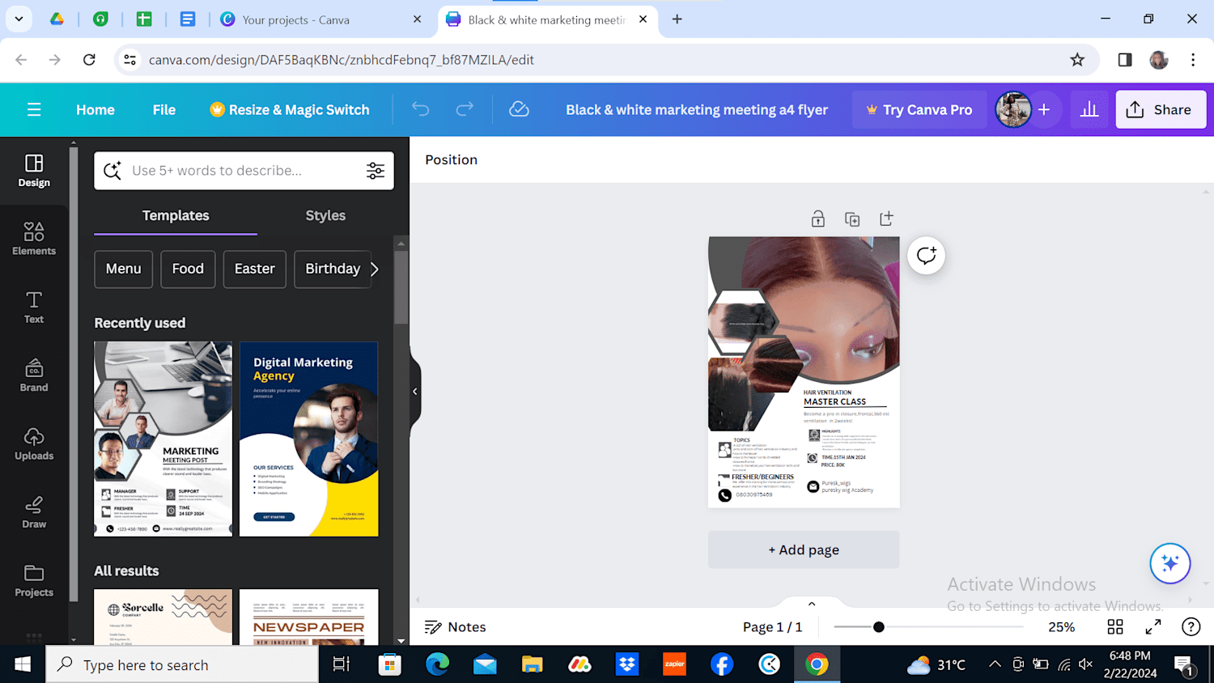Open the File menu
This screenshot has height=683, width=1214.
164,109
